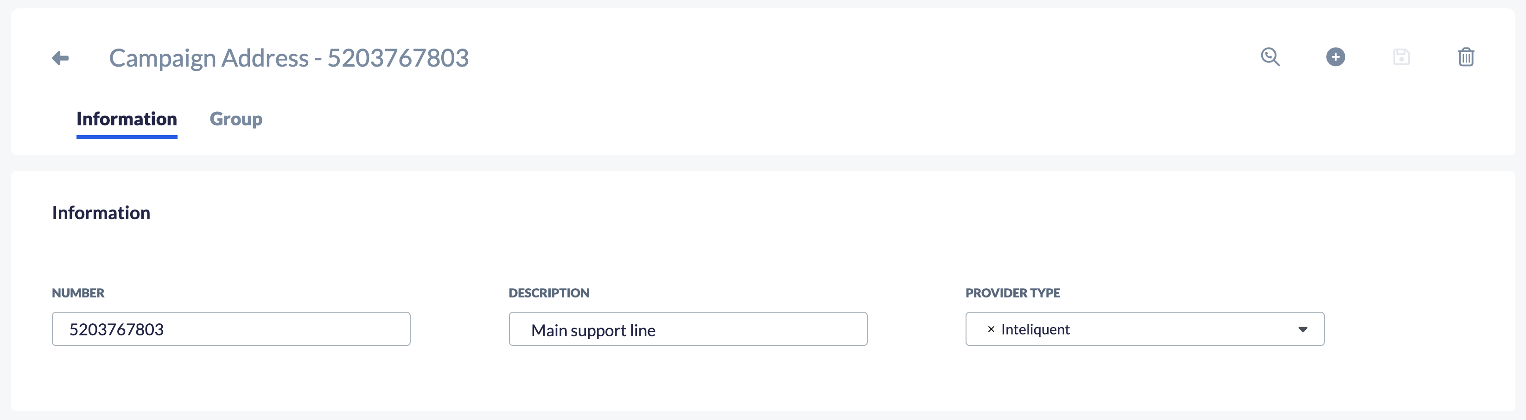
Task: Click the save floppy disk icon
Action: [x=1401, y=57]
